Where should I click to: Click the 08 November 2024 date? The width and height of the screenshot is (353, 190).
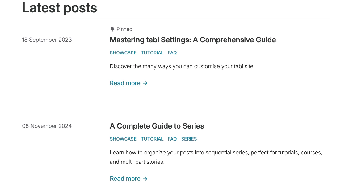click(47, 126)
